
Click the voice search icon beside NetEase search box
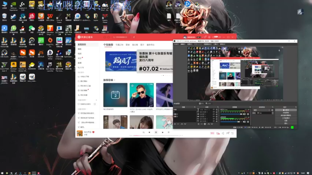click(x=134, y=37)
